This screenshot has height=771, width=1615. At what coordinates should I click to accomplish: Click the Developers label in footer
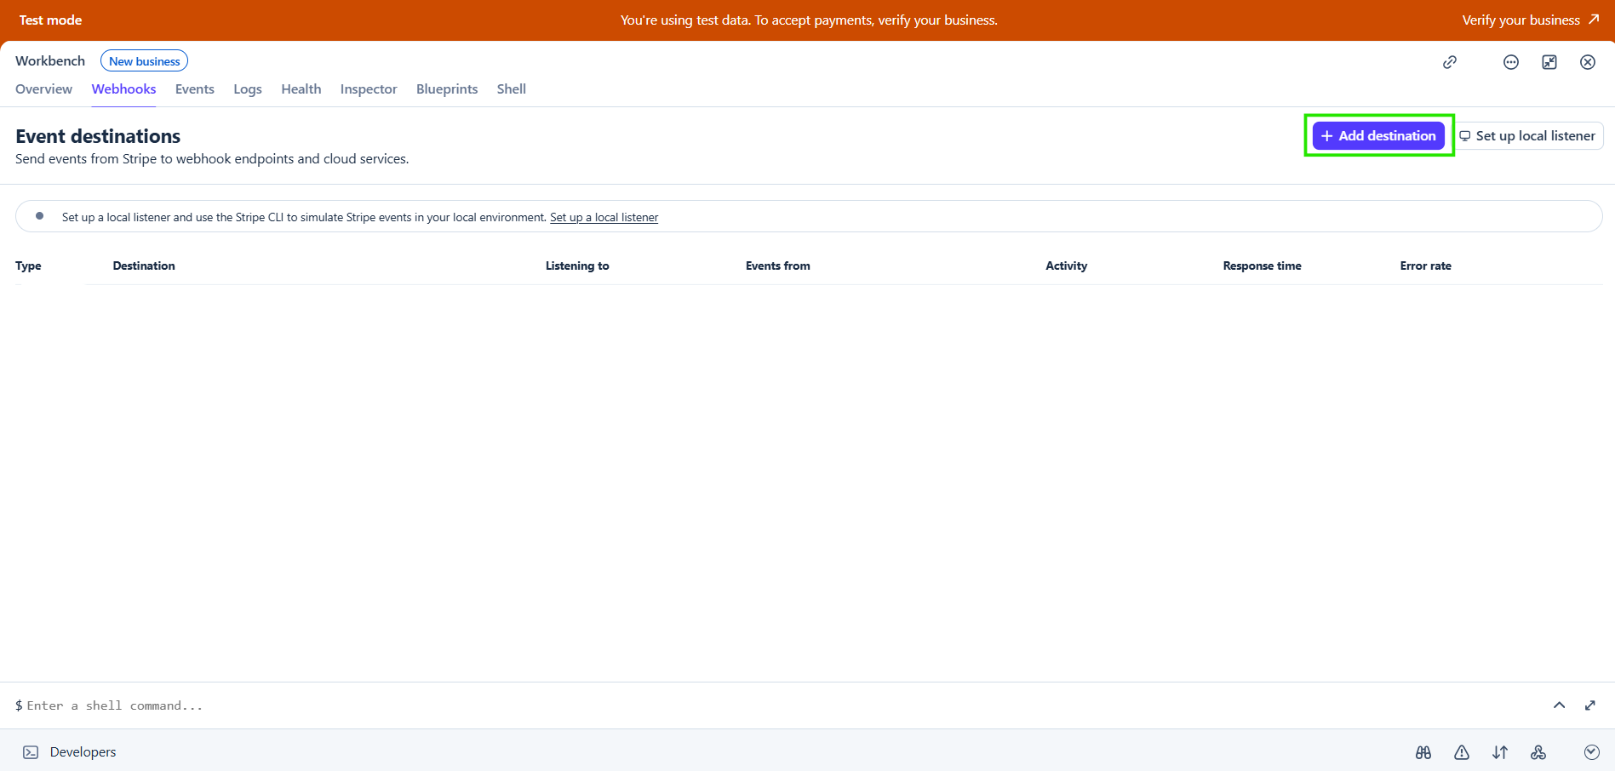(83, 752)
